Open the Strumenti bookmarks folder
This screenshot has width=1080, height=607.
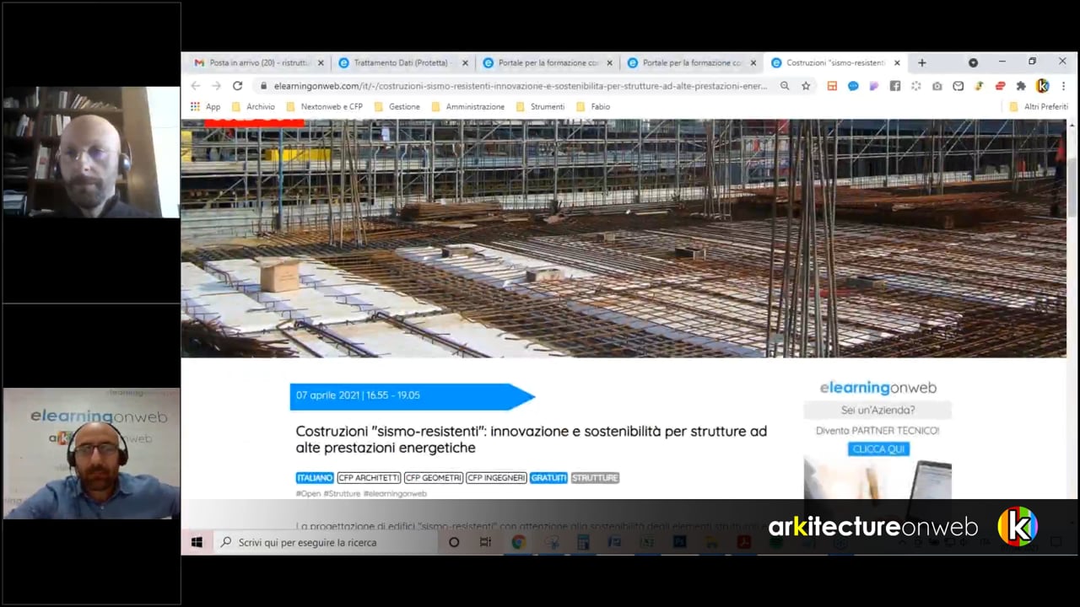coord(540,107)
